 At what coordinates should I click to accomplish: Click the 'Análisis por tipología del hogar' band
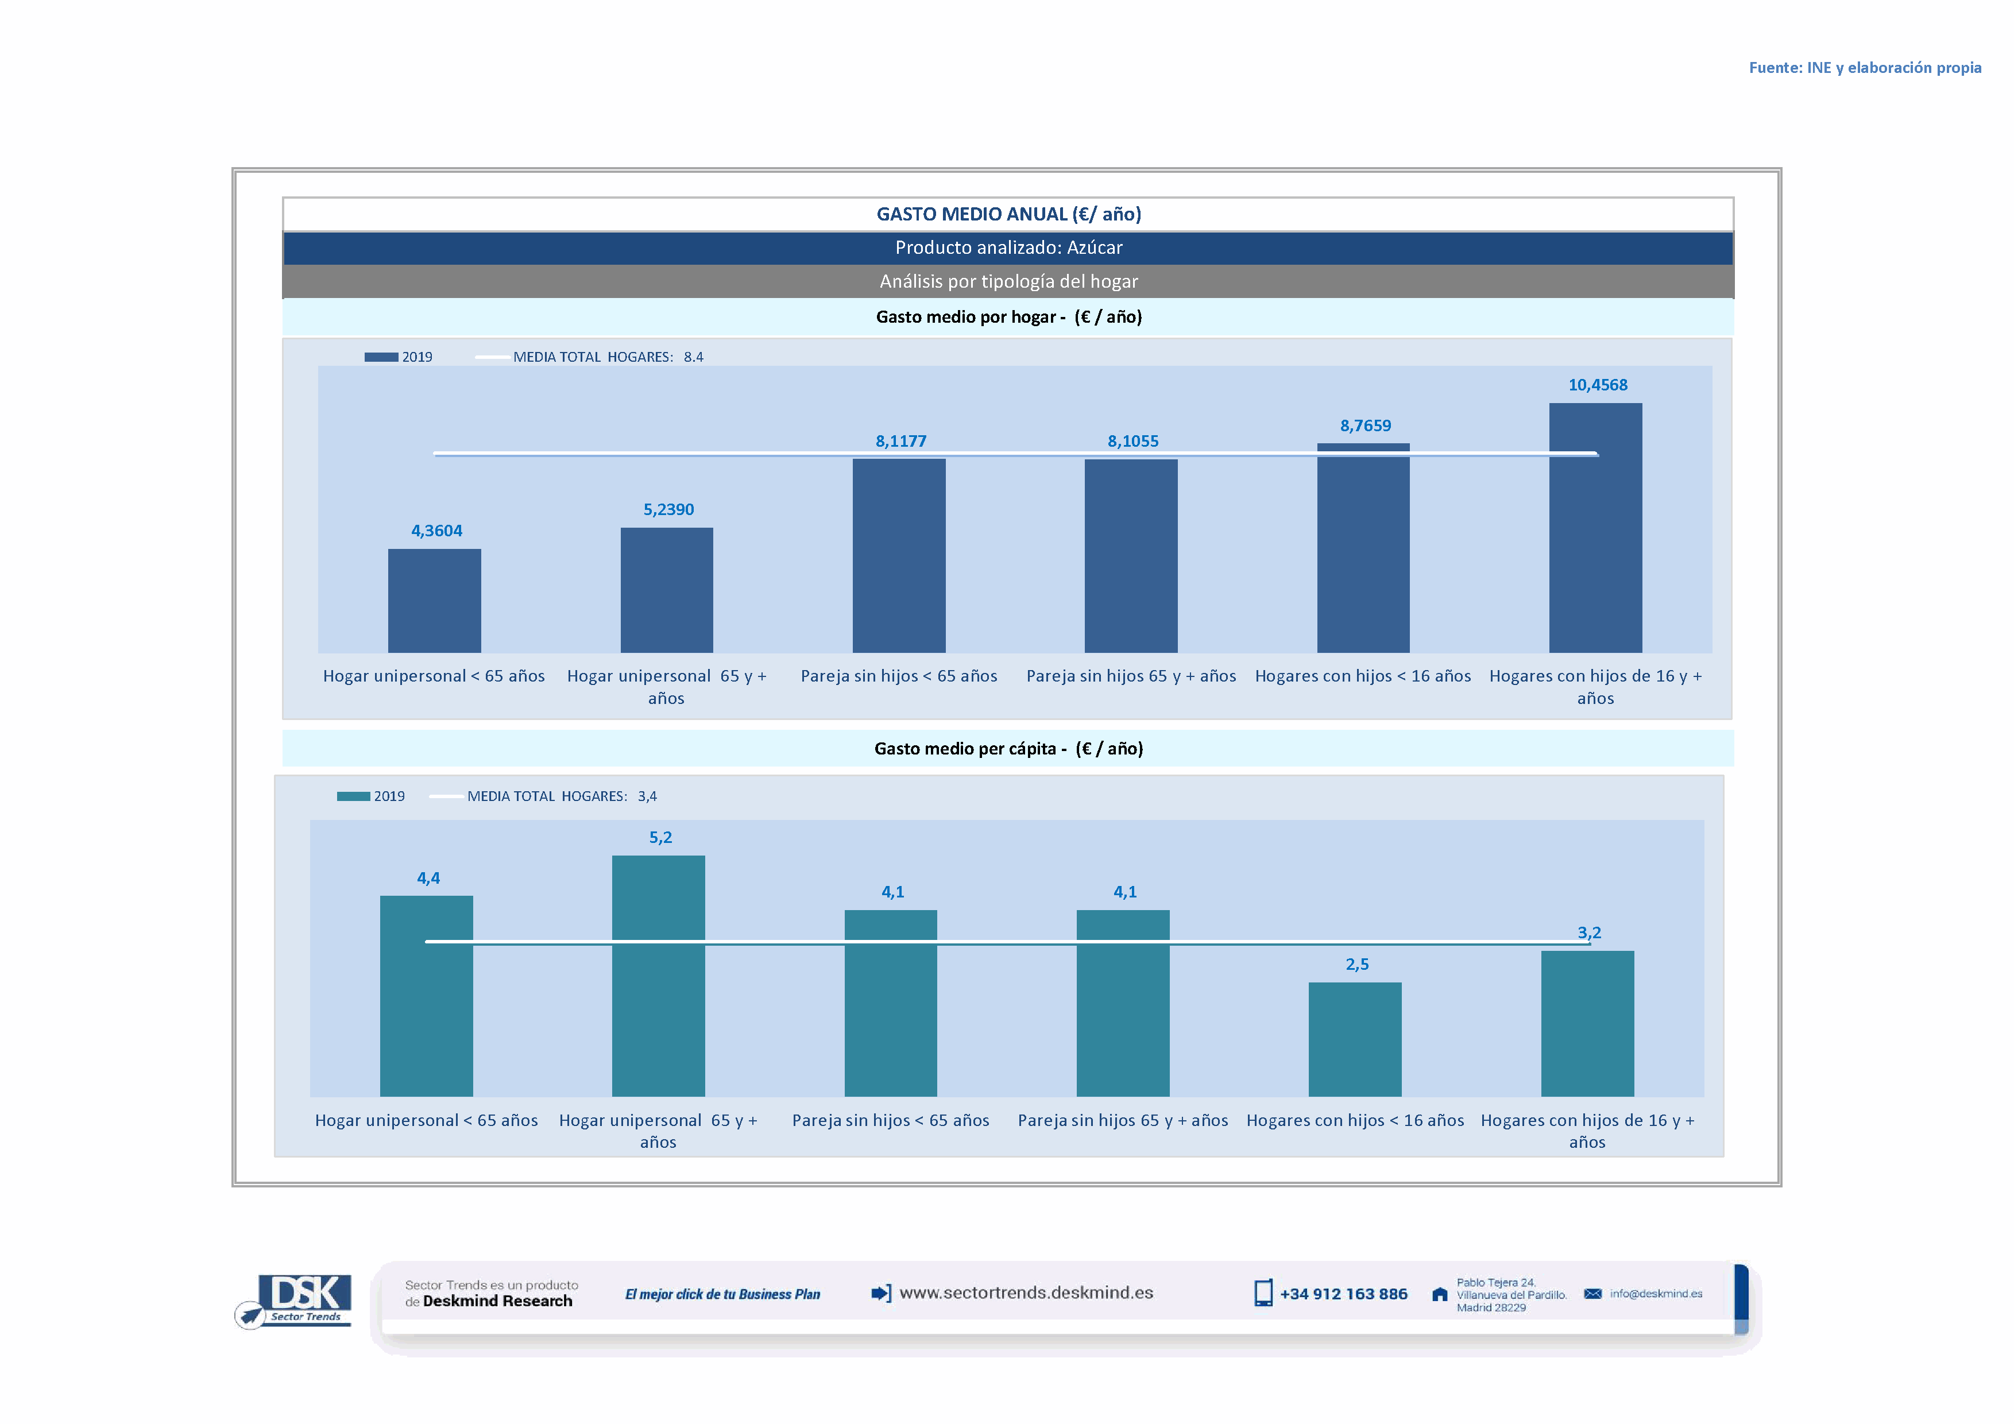pos(1008,281)
